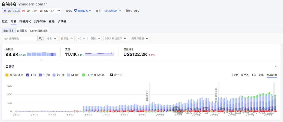Image resolution: width=283 pixels, height=122 pixels.
Task: Toggle the 21-50 positions checkbox
Action: [x=54, y=75]
